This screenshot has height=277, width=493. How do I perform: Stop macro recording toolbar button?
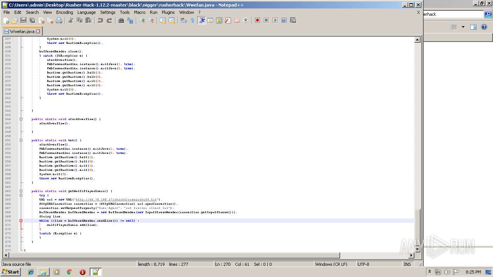pyautogui.click(x=266, y=20)
